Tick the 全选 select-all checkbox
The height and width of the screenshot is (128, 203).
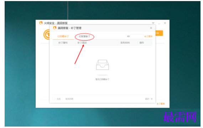pos(54,99)
